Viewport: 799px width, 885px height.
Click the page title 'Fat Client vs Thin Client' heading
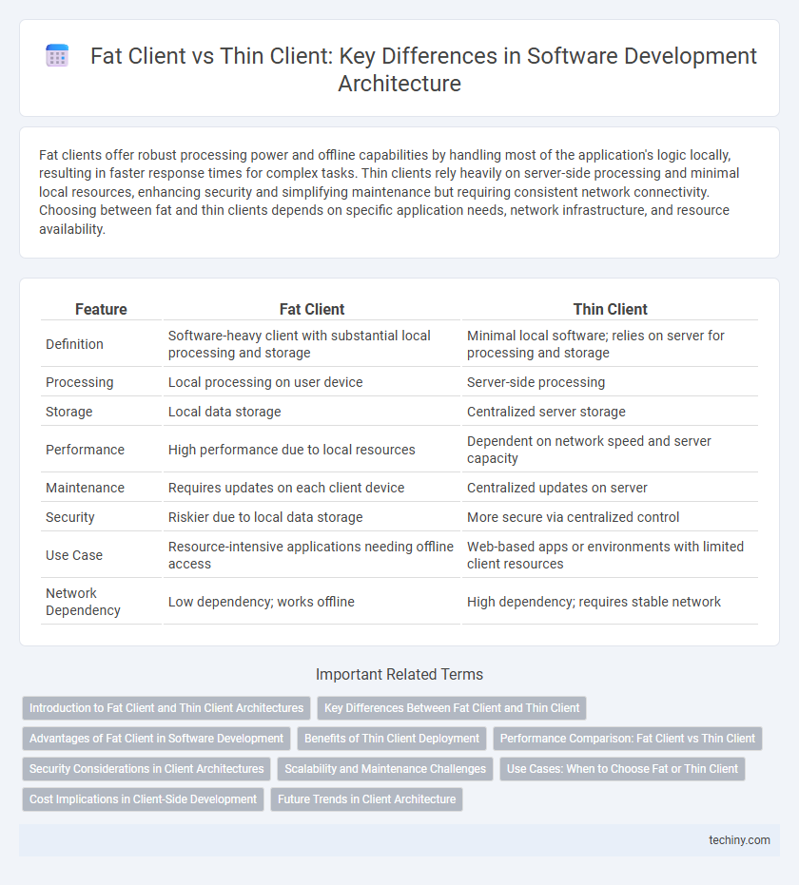click(x=423, y=68)
